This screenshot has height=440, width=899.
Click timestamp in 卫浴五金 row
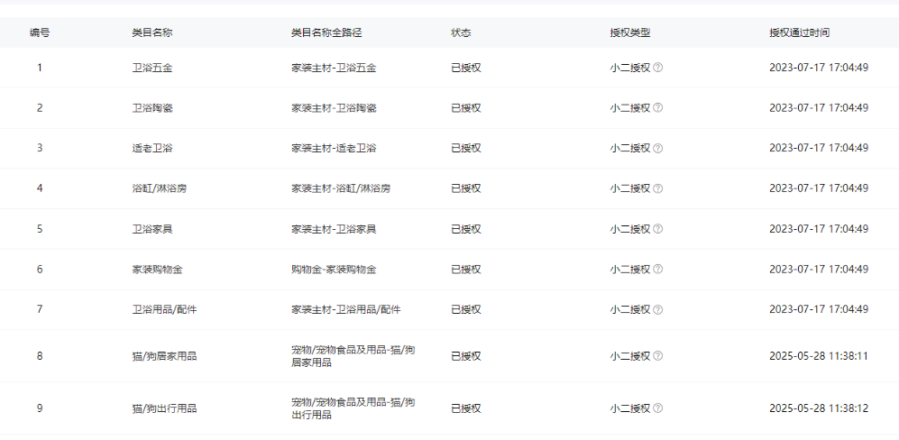pos(819,68)
